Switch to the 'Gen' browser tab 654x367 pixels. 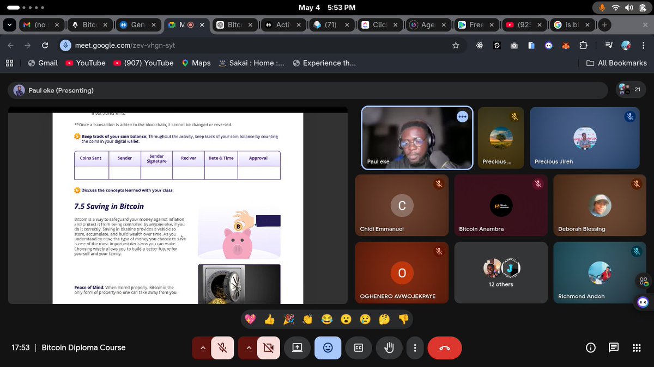(137, 25)
